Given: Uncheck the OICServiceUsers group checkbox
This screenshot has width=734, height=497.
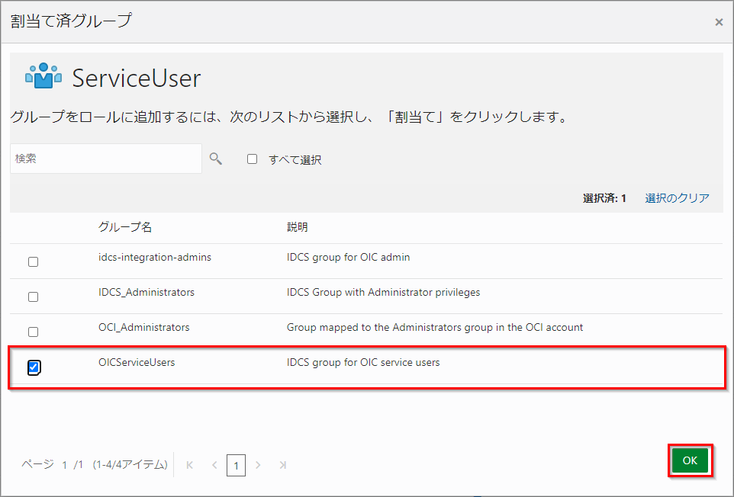Looking at the screenshot, I should point(34,367).
